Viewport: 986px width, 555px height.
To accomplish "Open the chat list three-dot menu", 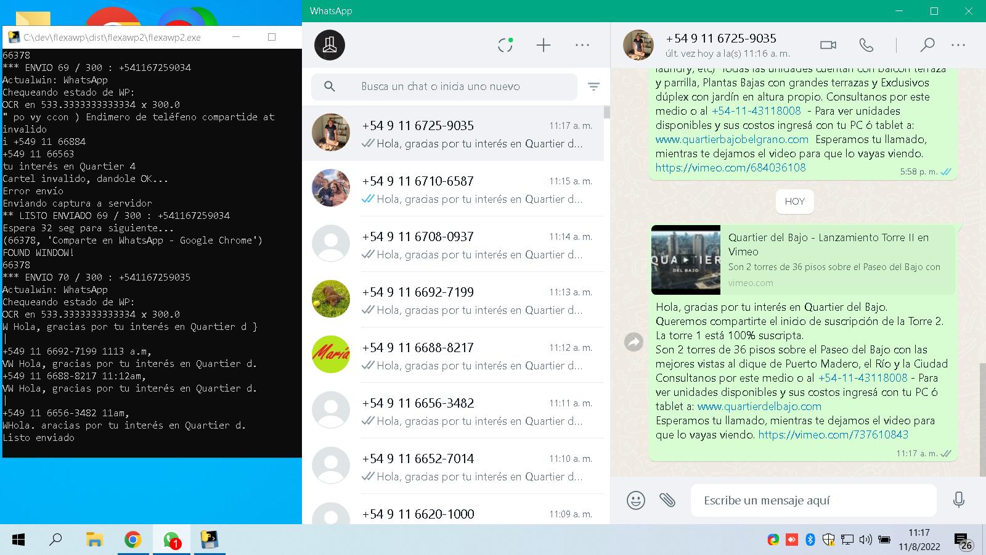I will (x=582, y=45).
